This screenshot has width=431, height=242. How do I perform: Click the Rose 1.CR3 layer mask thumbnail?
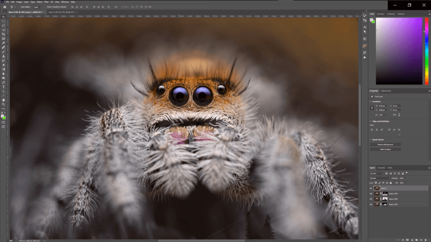click(x=385, y=194)
